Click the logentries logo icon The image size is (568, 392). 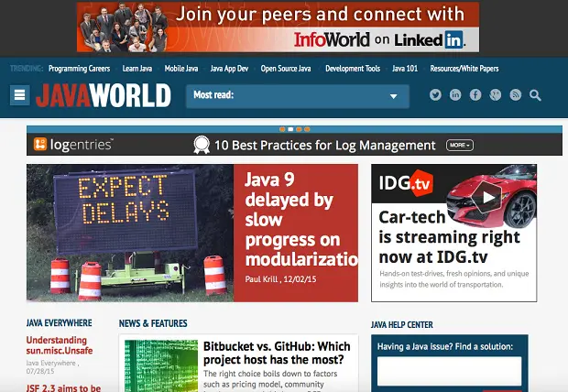tap(40, 144)
